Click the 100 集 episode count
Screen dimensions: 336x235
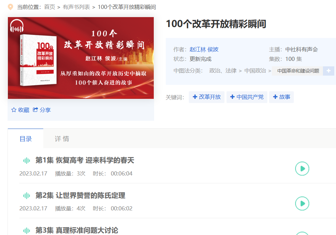tap(293, 59)
